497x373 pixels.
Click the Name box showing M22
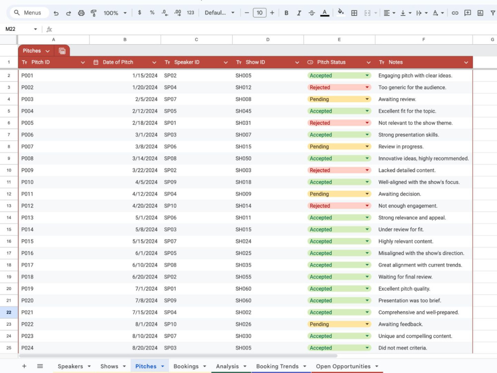(21, 29)
